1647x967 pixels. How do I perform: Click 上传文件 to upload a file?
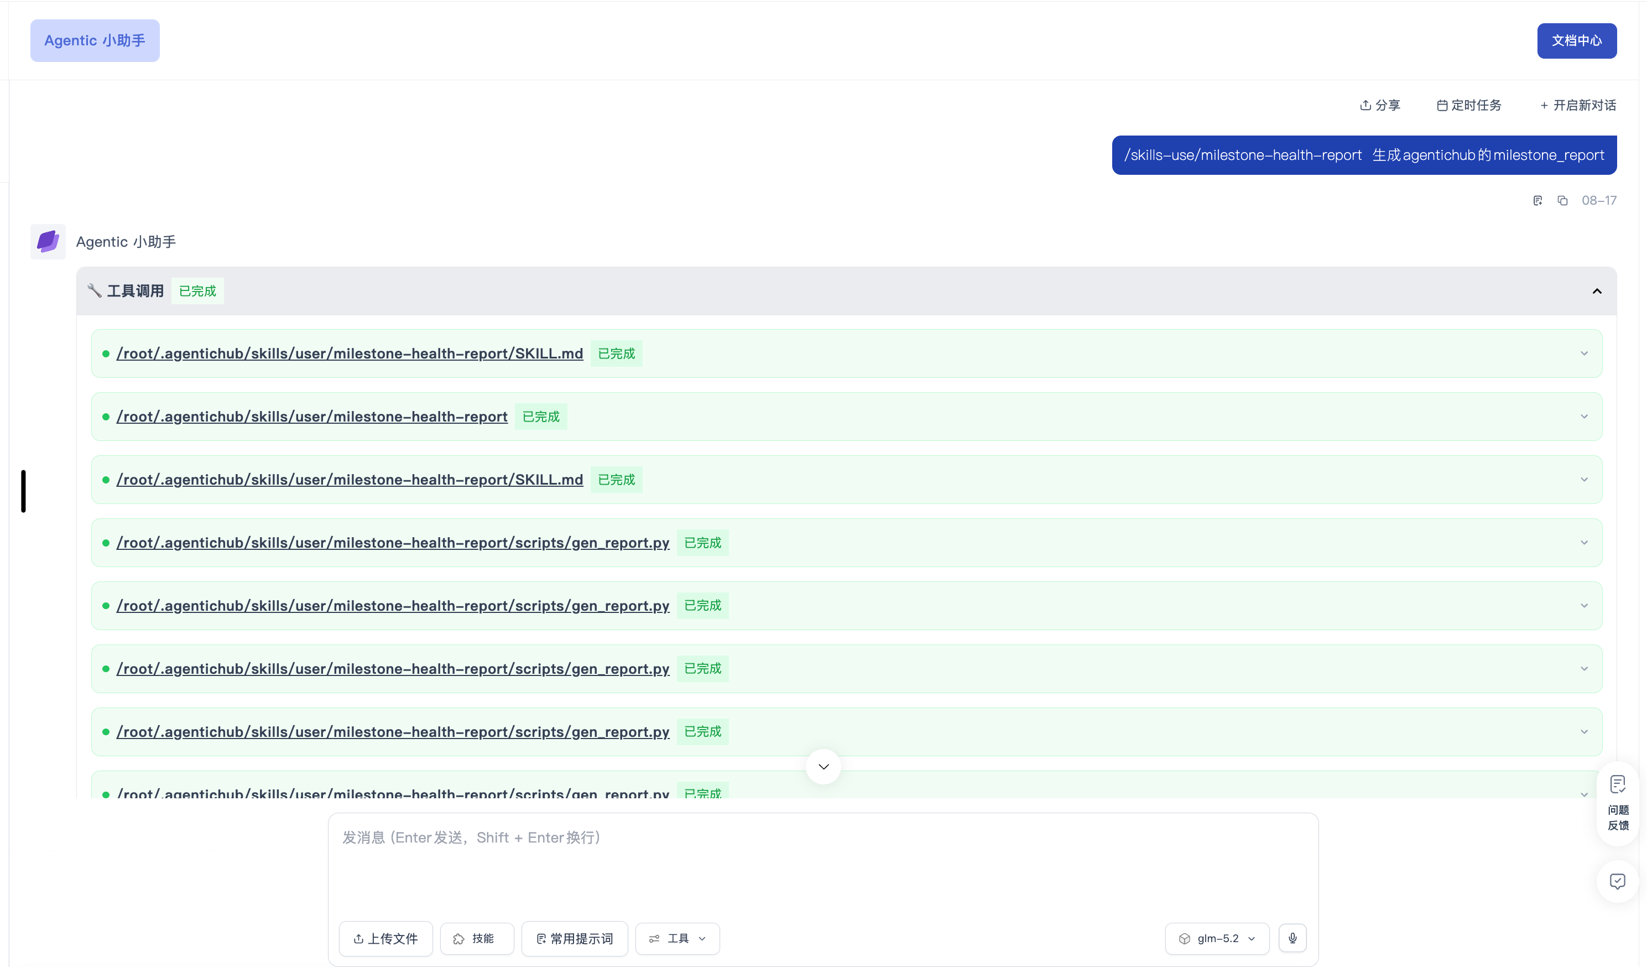[x=385, y=938]
